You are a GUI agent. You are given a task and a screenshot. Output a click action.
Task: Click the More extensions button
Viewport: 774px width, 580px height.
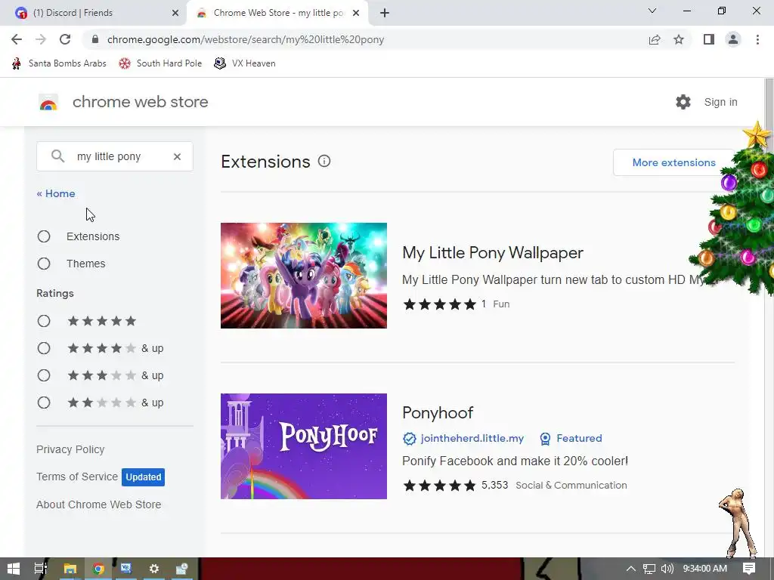tap(673, 163)
